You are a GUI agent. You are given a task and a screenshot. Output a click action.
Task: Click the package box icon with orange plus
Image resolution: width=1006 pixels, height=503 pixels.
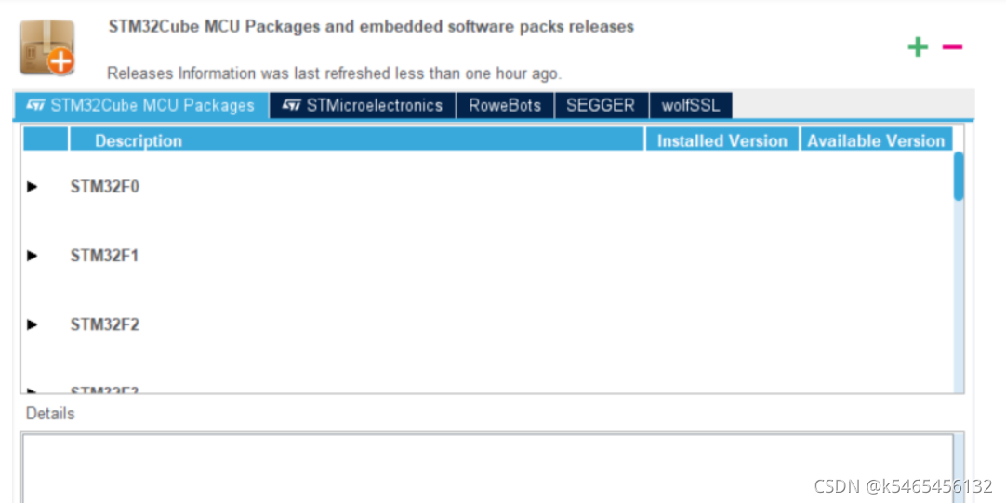46,47
